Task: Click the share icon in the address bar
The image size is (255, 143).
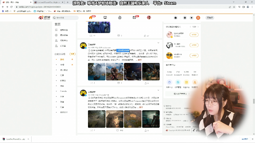Action: click(229, 7)
